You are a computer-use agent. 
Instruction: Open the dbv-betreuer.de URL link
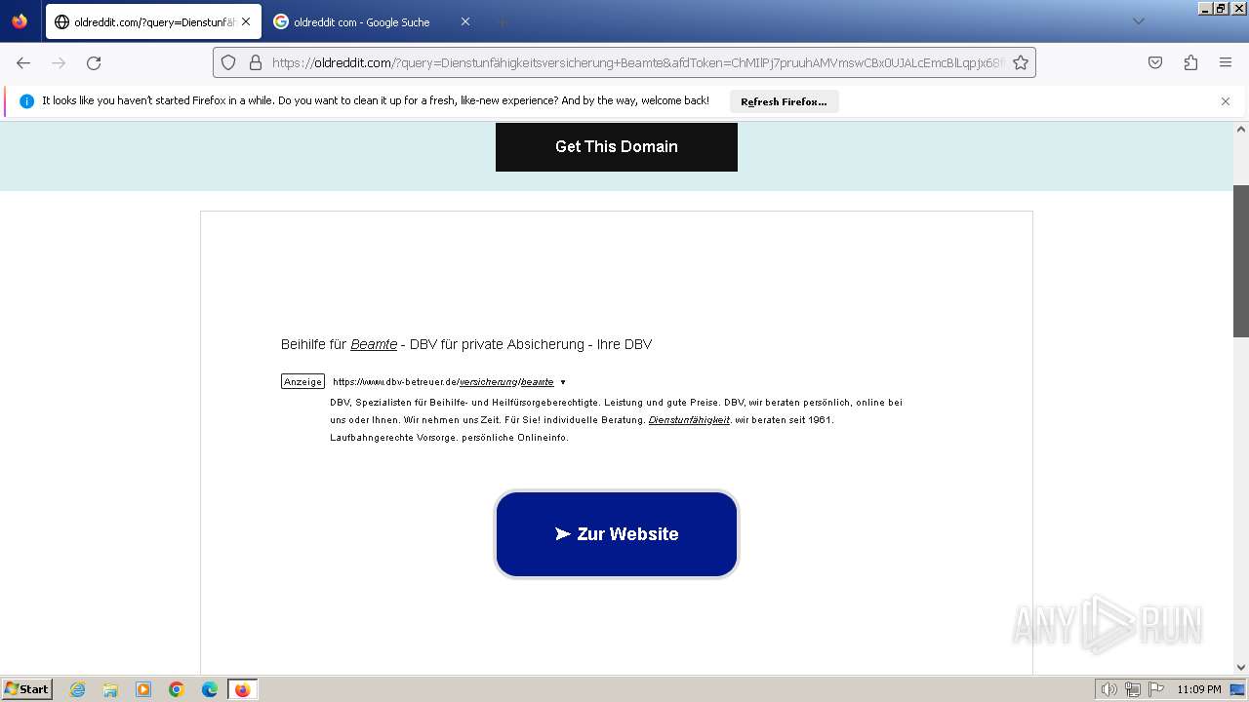pyautogui.click(x=443, y=382)
